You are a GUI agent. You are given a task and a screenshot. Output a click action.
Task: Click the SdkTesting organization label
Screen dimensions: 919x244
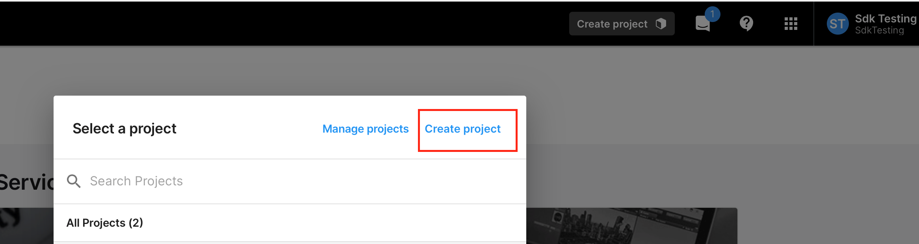(x=879, y=31)
